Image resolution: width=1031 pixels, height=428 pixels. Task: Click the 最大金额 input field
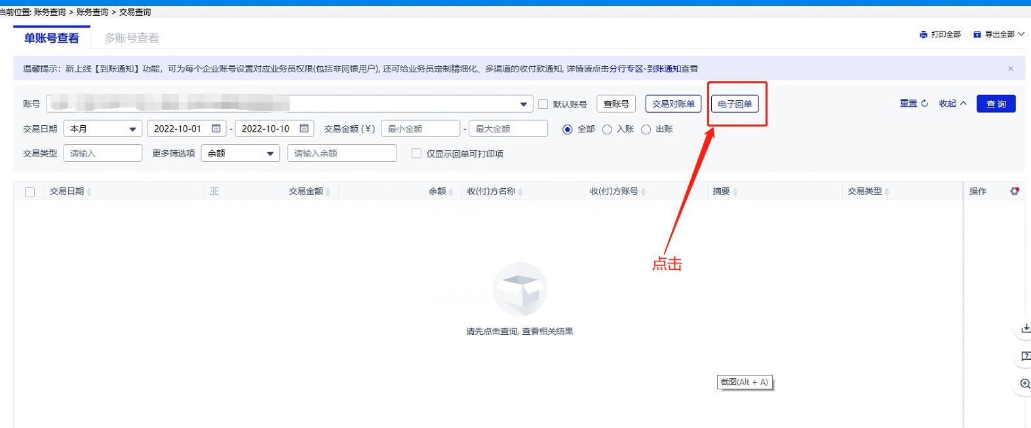(508, 128)
